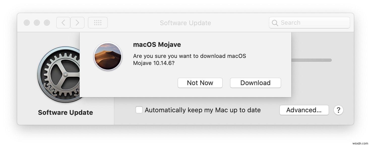Click the Not Now button
The image size is (371, 146).
[200, 83]
